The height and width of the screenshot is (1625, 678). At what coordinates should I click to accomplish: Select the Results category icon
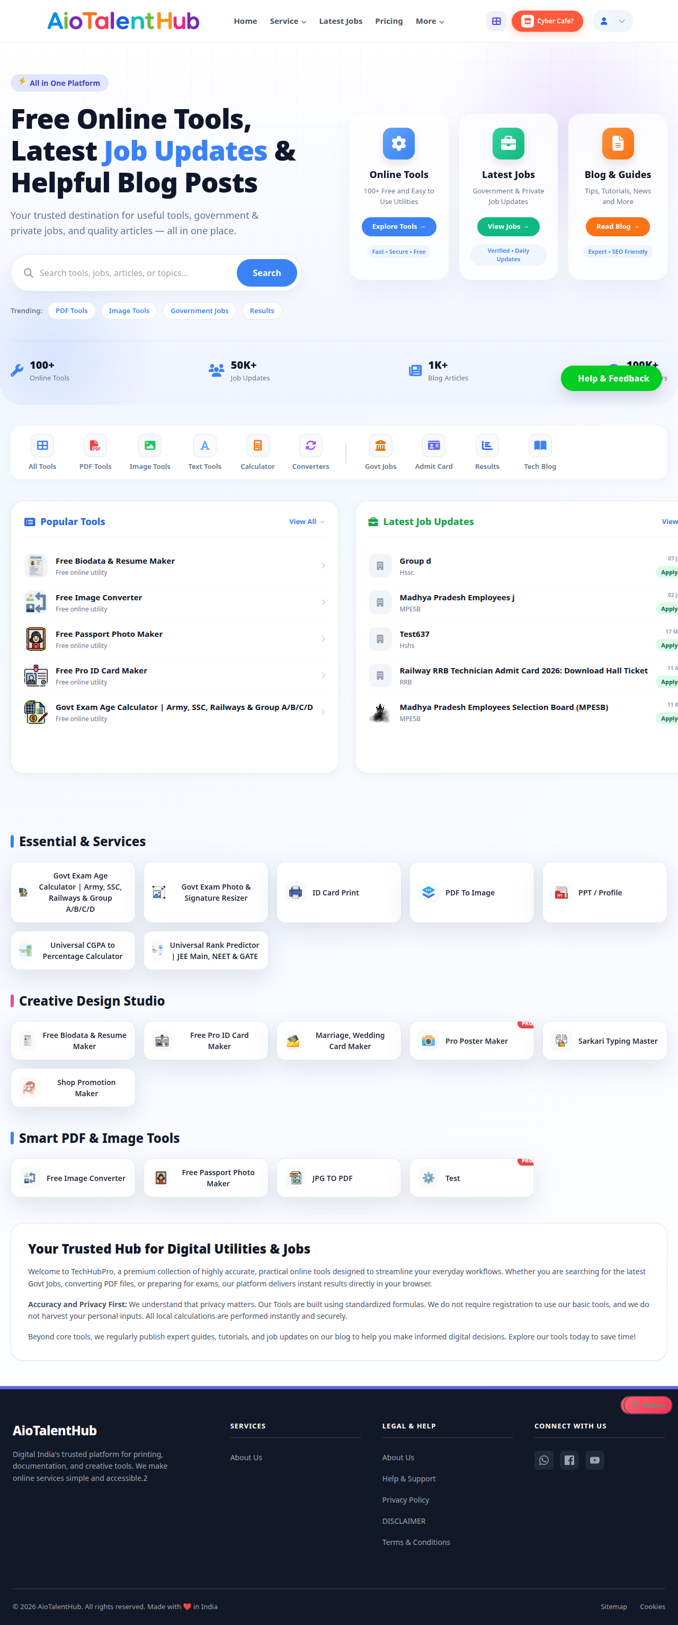click(x=487, y=446)
